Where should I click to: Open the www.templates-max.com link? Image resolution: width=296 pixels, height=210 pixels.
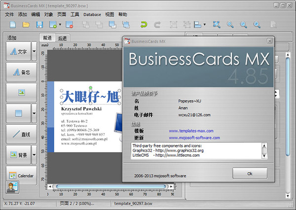click(x=189, y=131)
